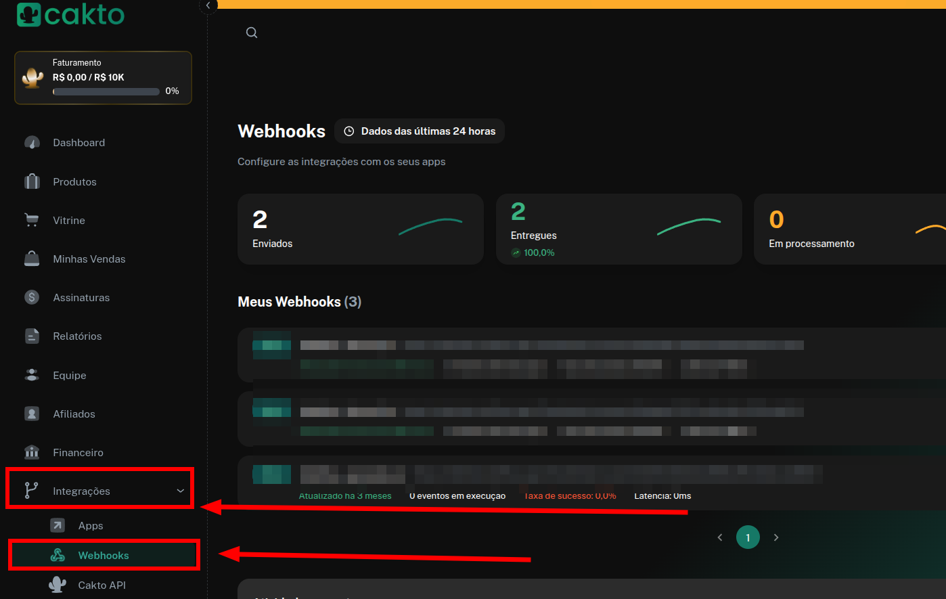Click the Webhooks page title

click(281, 131)
